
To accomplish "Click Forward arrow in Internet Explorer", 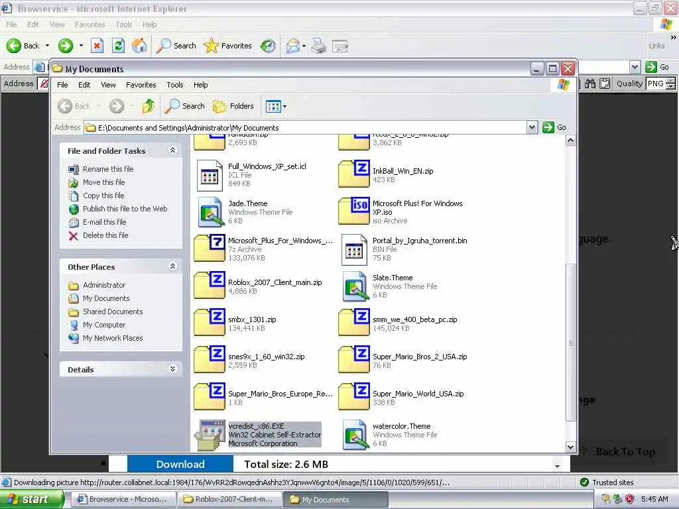I will [x=66, y=46].
